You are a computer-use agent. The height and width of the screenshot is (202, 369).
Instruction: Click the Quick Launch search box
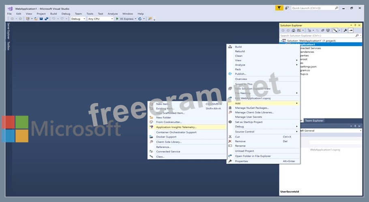[312, 8]
